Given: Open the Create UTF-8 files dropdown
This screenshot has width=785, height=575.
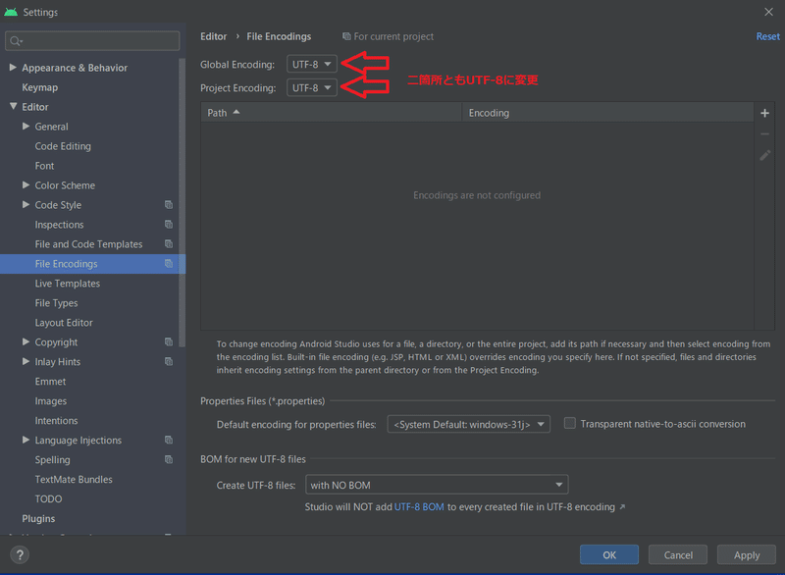Looking at the screenshot, I should tap(437, 485).
